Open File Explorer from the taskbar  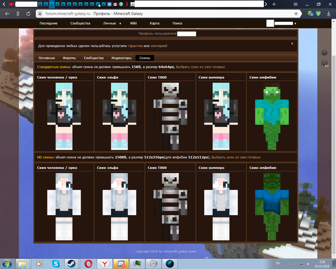coord(22,263)
